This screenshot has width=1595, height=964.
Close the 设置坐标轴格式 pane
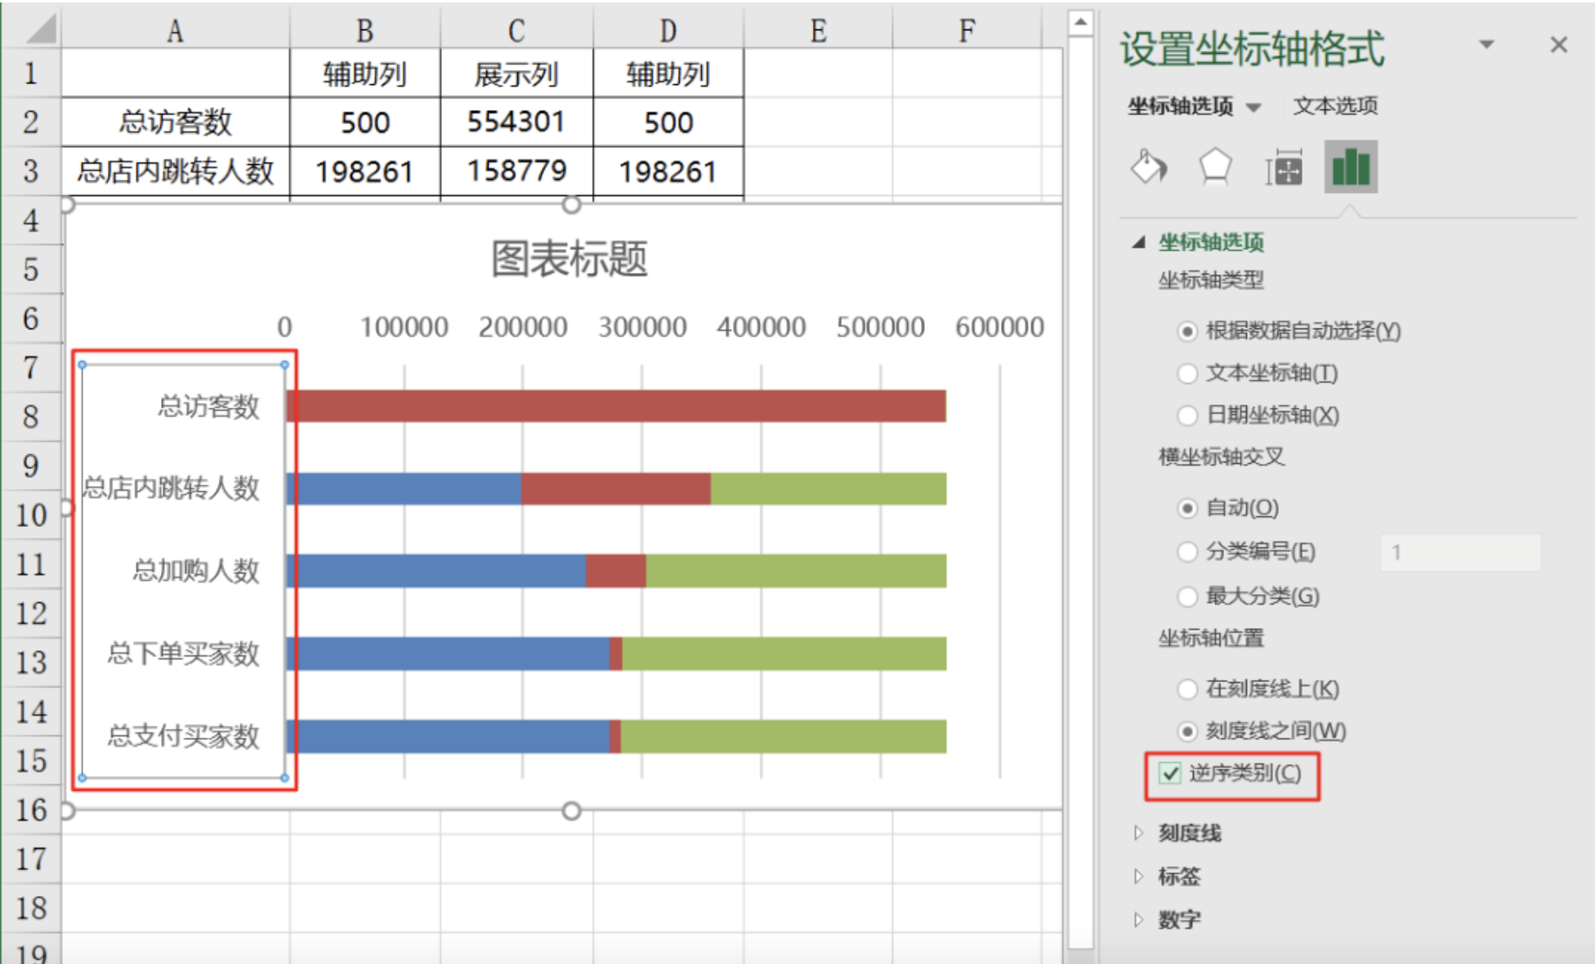tap(1558, 45)
